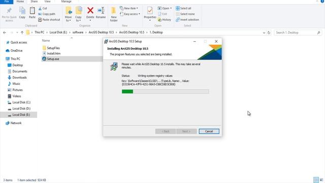Open the New item dropdown
Screen dimensions: 325x183
[128, 8]
